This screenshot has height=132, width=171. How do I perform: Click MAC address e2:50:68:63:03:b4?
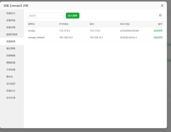pyautogui.click(x=129, y=31)
